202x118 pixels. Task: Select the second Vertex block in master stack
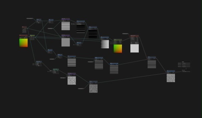click(186, 65)
